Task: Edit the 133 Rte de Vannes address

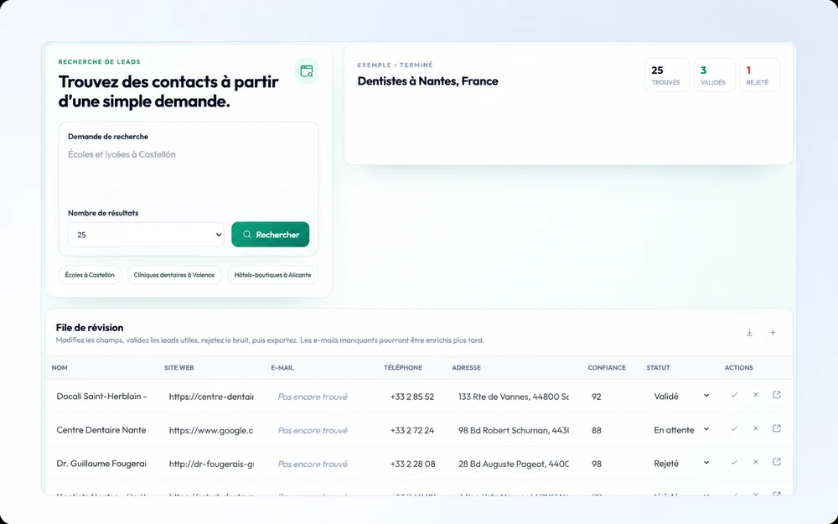Action: [513, 397]
